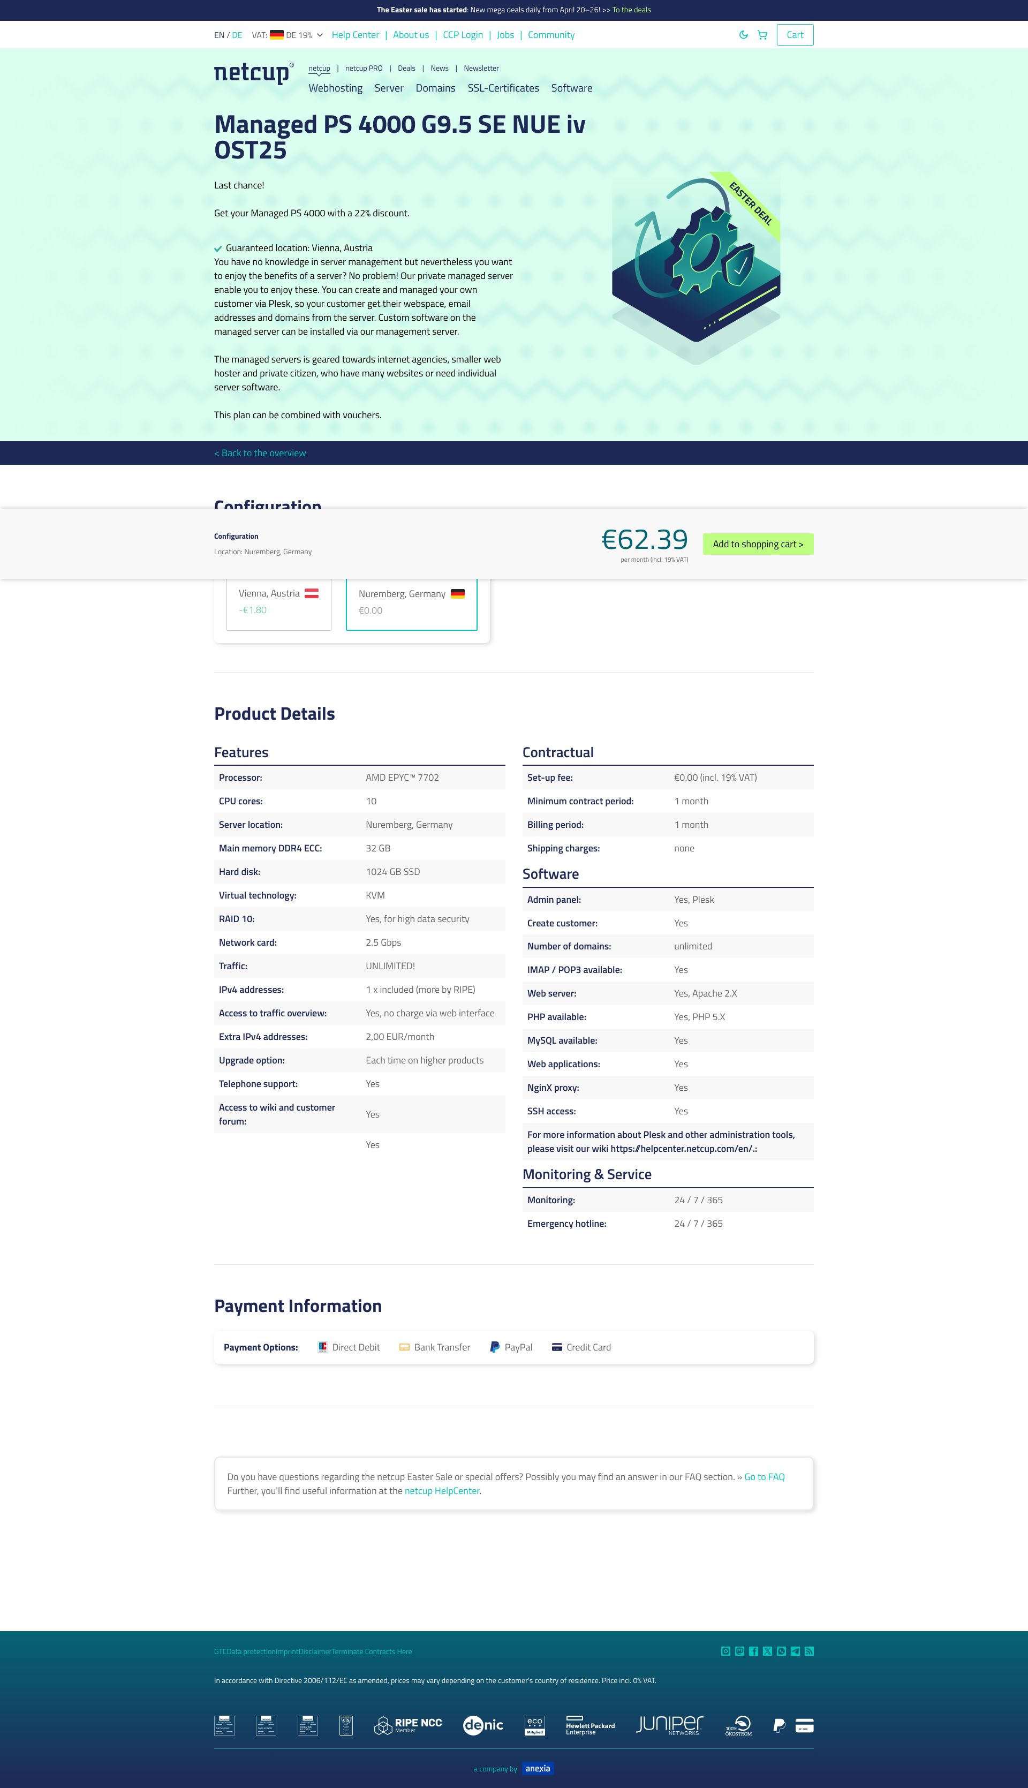This screenshot has height=1788, width=1028.
Task: Click the Hewlett Packard Enterprise logo
Action: [590, 1725]
